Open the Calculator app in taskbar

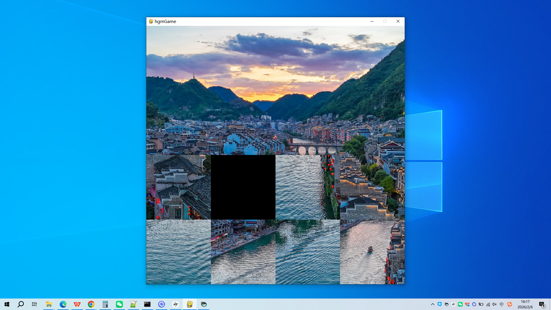pos(105,304)
